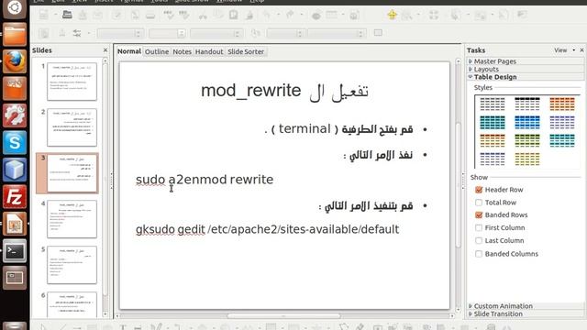Viewport: 587px width, 330px height.
Task: Click the slide title containing mod_rewrite
Action: coord(284,91)
